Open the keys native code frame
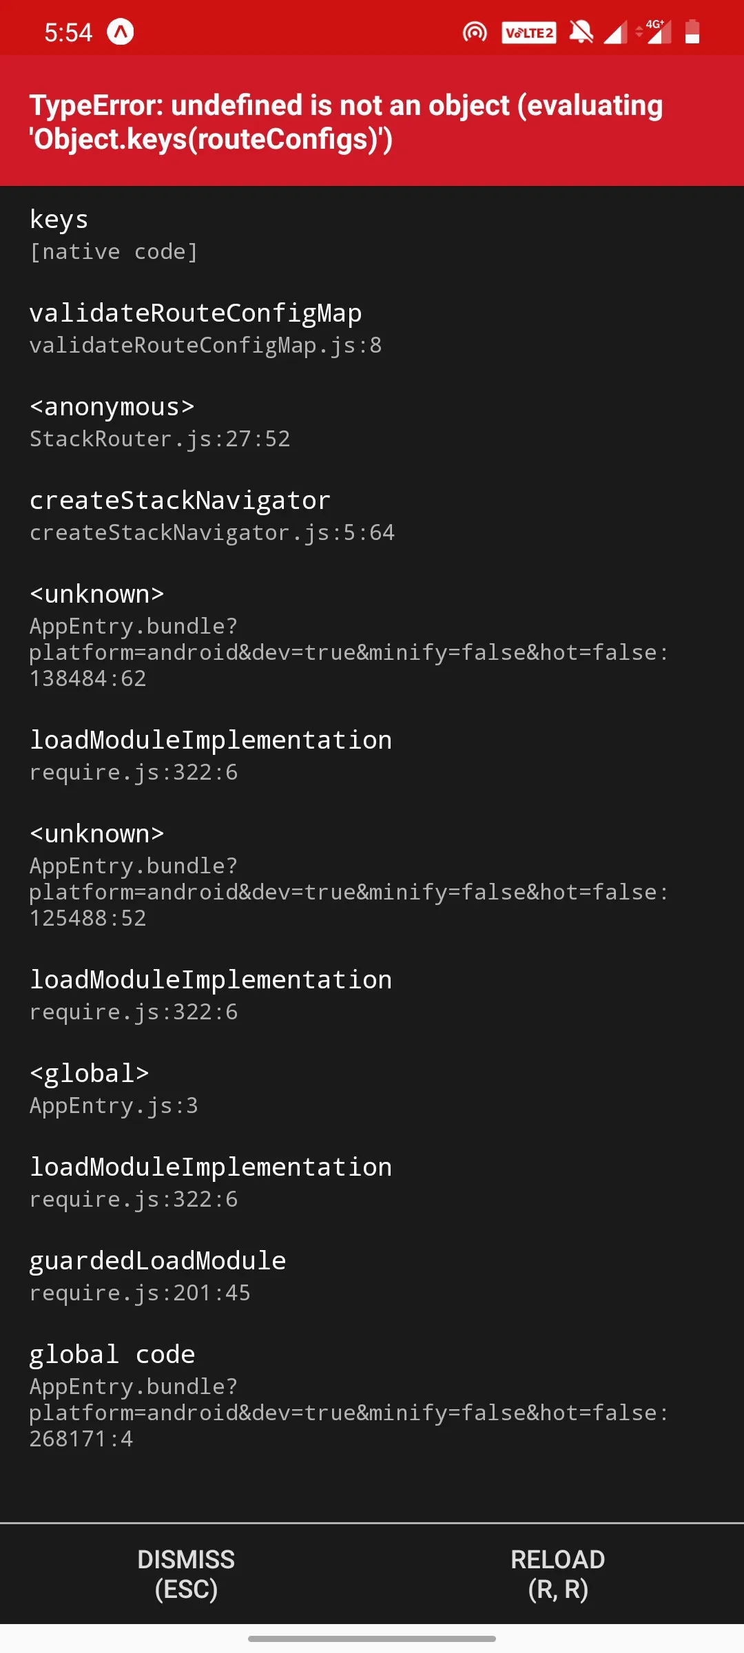Viewport: 744px width, 1653px height. [x=372, y=234]
